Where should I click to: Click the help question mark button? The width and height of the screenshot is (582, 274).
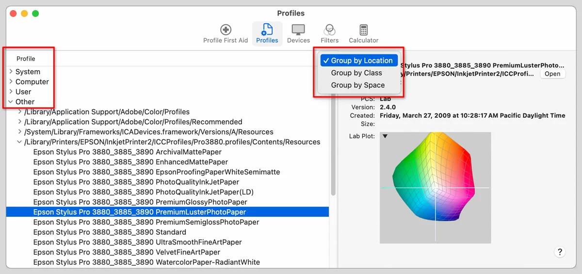[560, 252]
